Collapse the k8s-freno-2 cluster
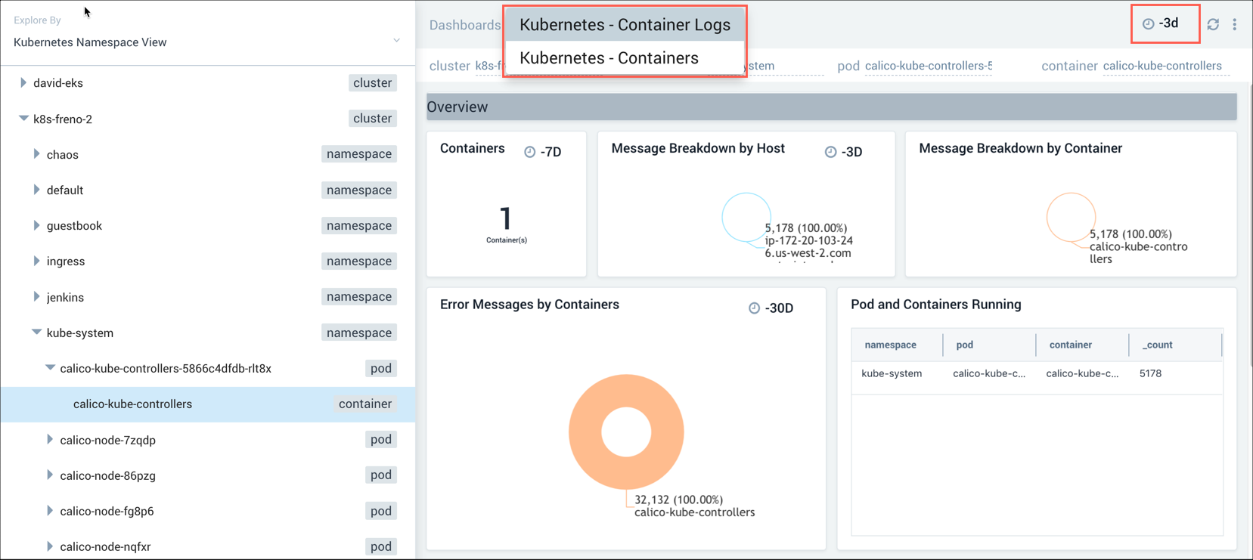Screen dimensions: 1253x560 (x=23, y=119)
